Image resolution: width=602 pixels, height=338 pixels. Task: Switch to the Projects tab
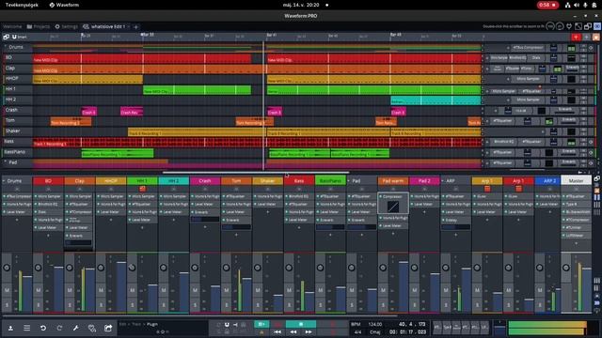tap(39, 26)
